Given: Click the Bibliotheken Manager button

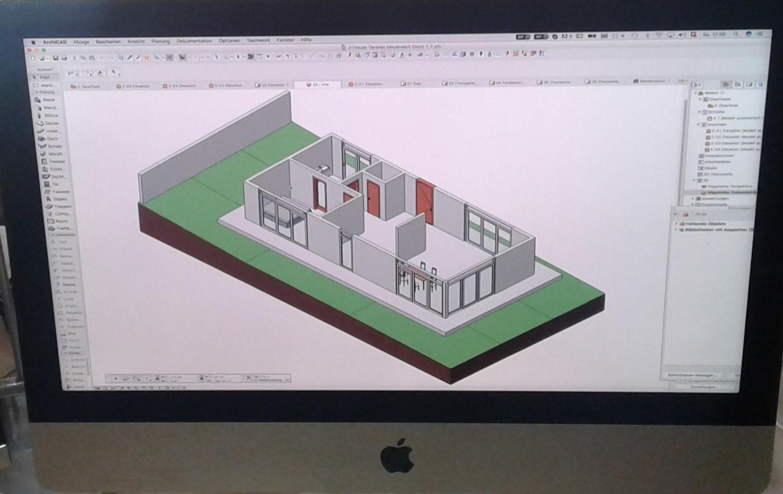Looking at the screenshot, I should (690, 375).
